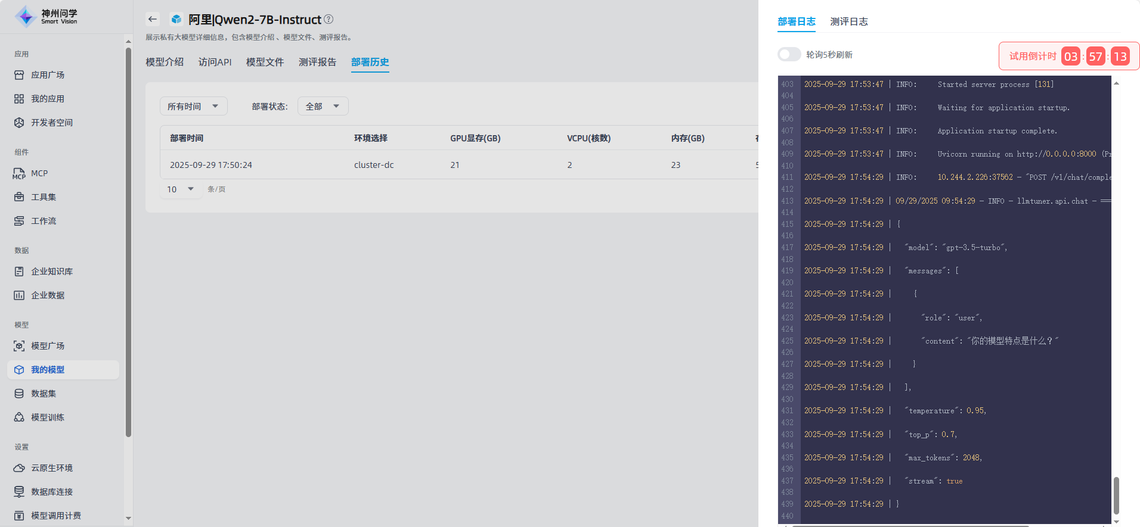
Task: Enable the 轮询5秒刷新 toggle
Action: coord(789,55)
